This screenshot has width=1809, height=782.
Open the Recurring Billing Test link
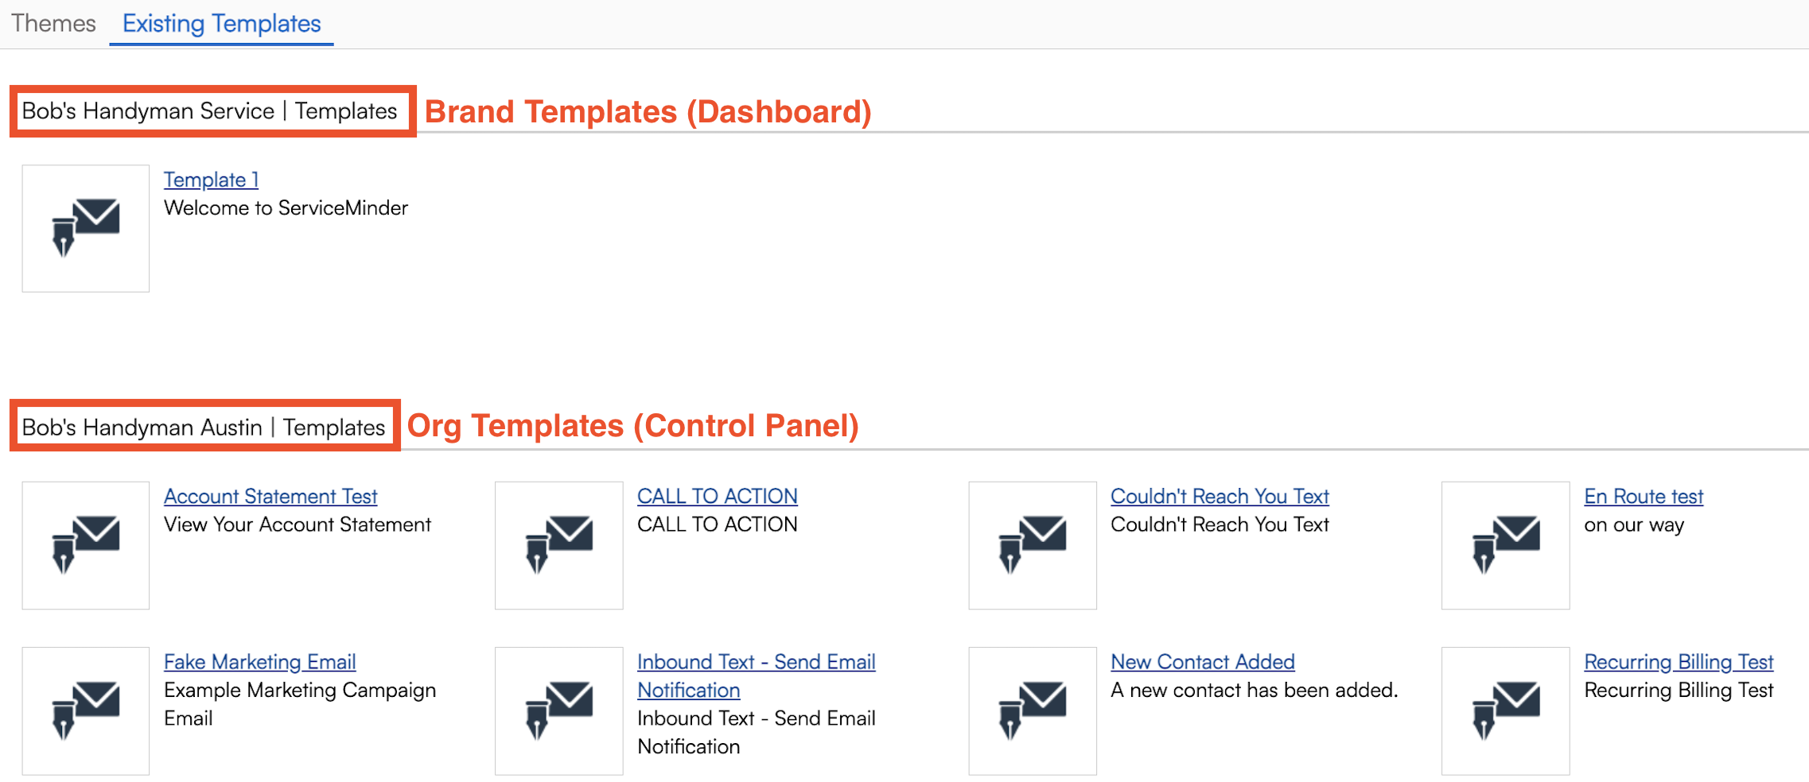click(x=1679, y=662)
